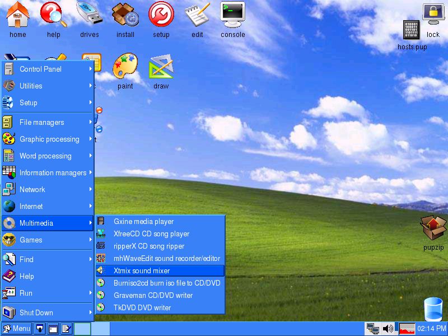Launch ripperX CD song ripper
Viewport: 448px width, 336px height.
[160, 246]
